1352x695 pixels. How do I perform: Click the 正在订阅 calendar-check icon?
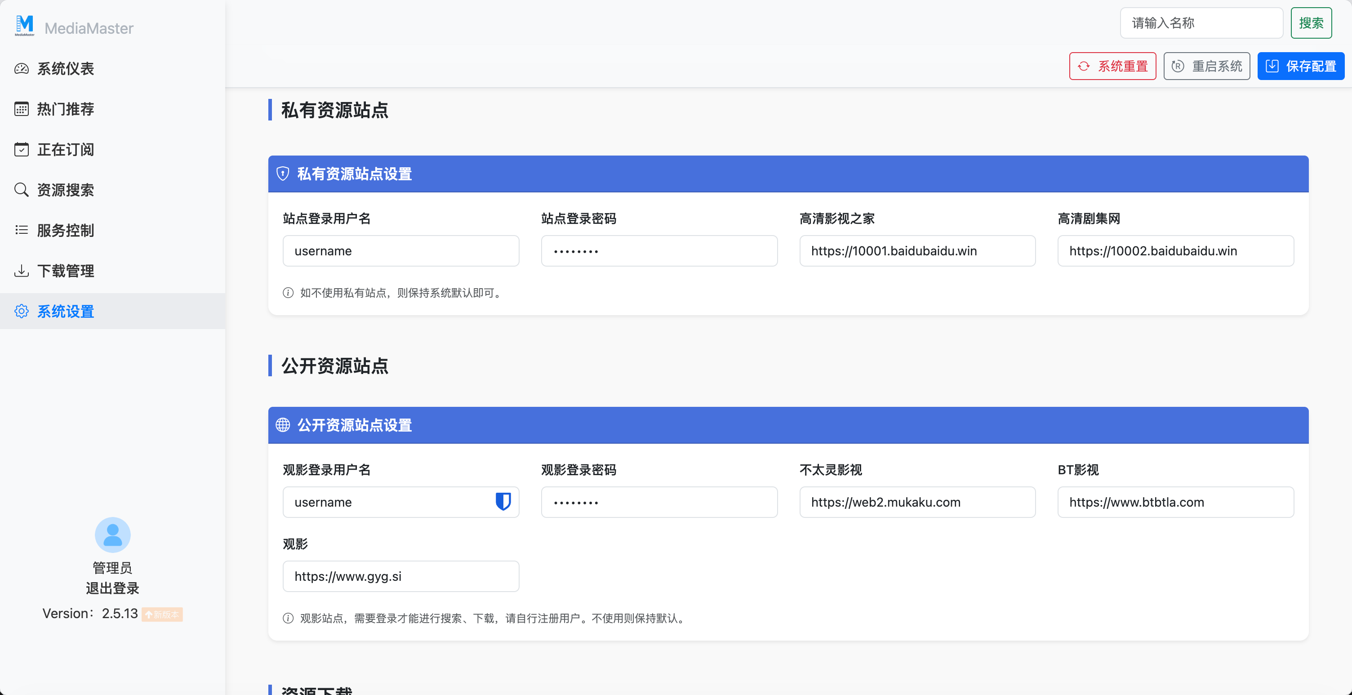pyautogui.click(x=22, y=150)
